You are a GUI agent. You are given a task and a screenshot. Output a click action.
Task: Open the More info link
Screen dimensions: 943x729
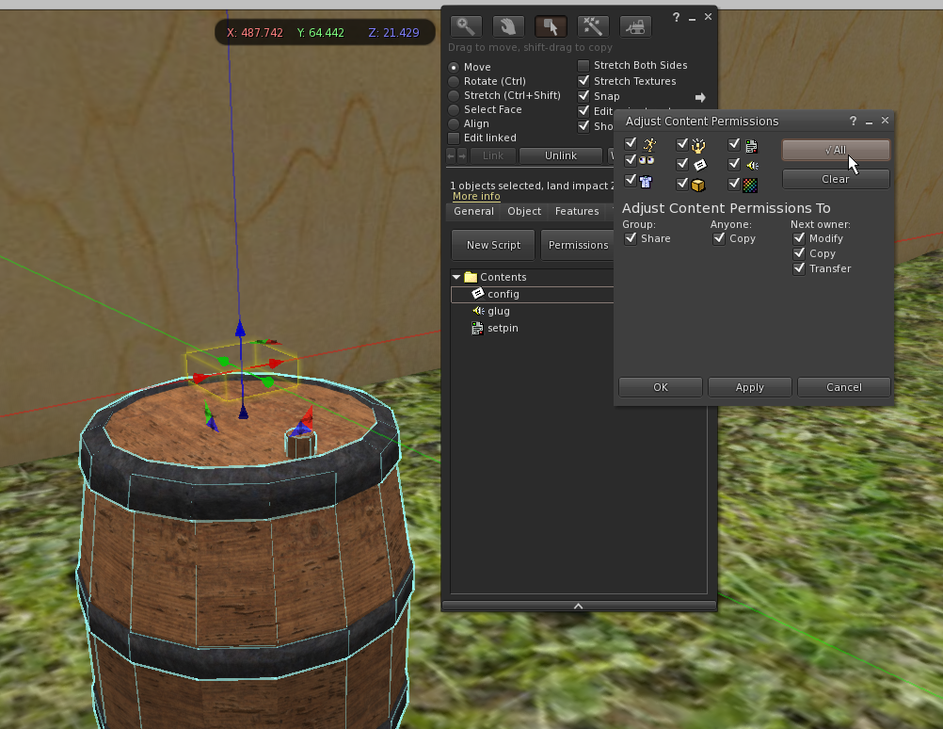pyautogui.click(x=476, y=197)
